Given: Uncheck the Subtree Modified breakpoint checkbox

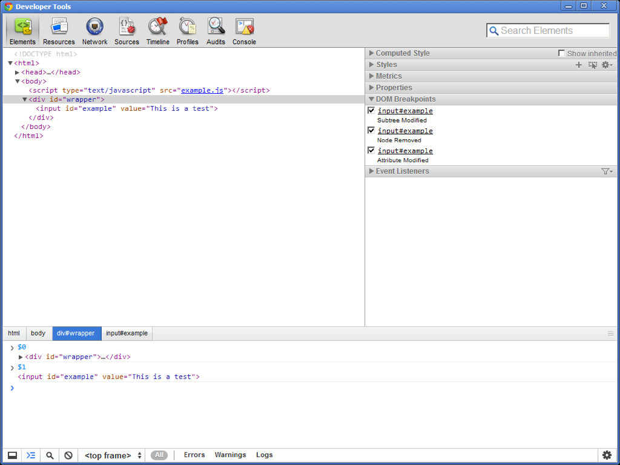Looking at the screenshot, I should (371, 110).
